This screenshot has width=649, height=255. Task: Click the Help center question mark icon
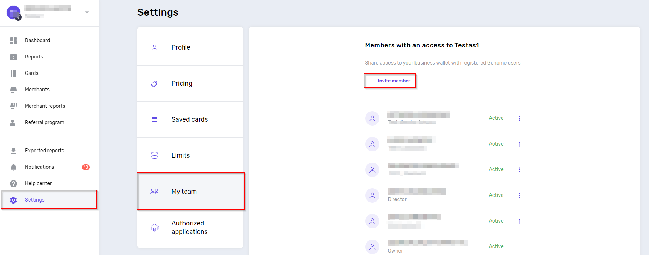click(14, 184)
